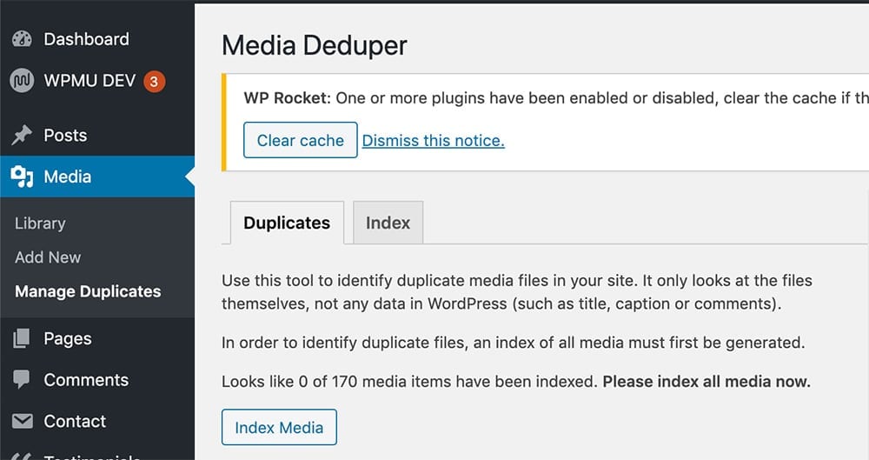
Task: Switch to the Duplicates tab
Action: coord(287,223)
